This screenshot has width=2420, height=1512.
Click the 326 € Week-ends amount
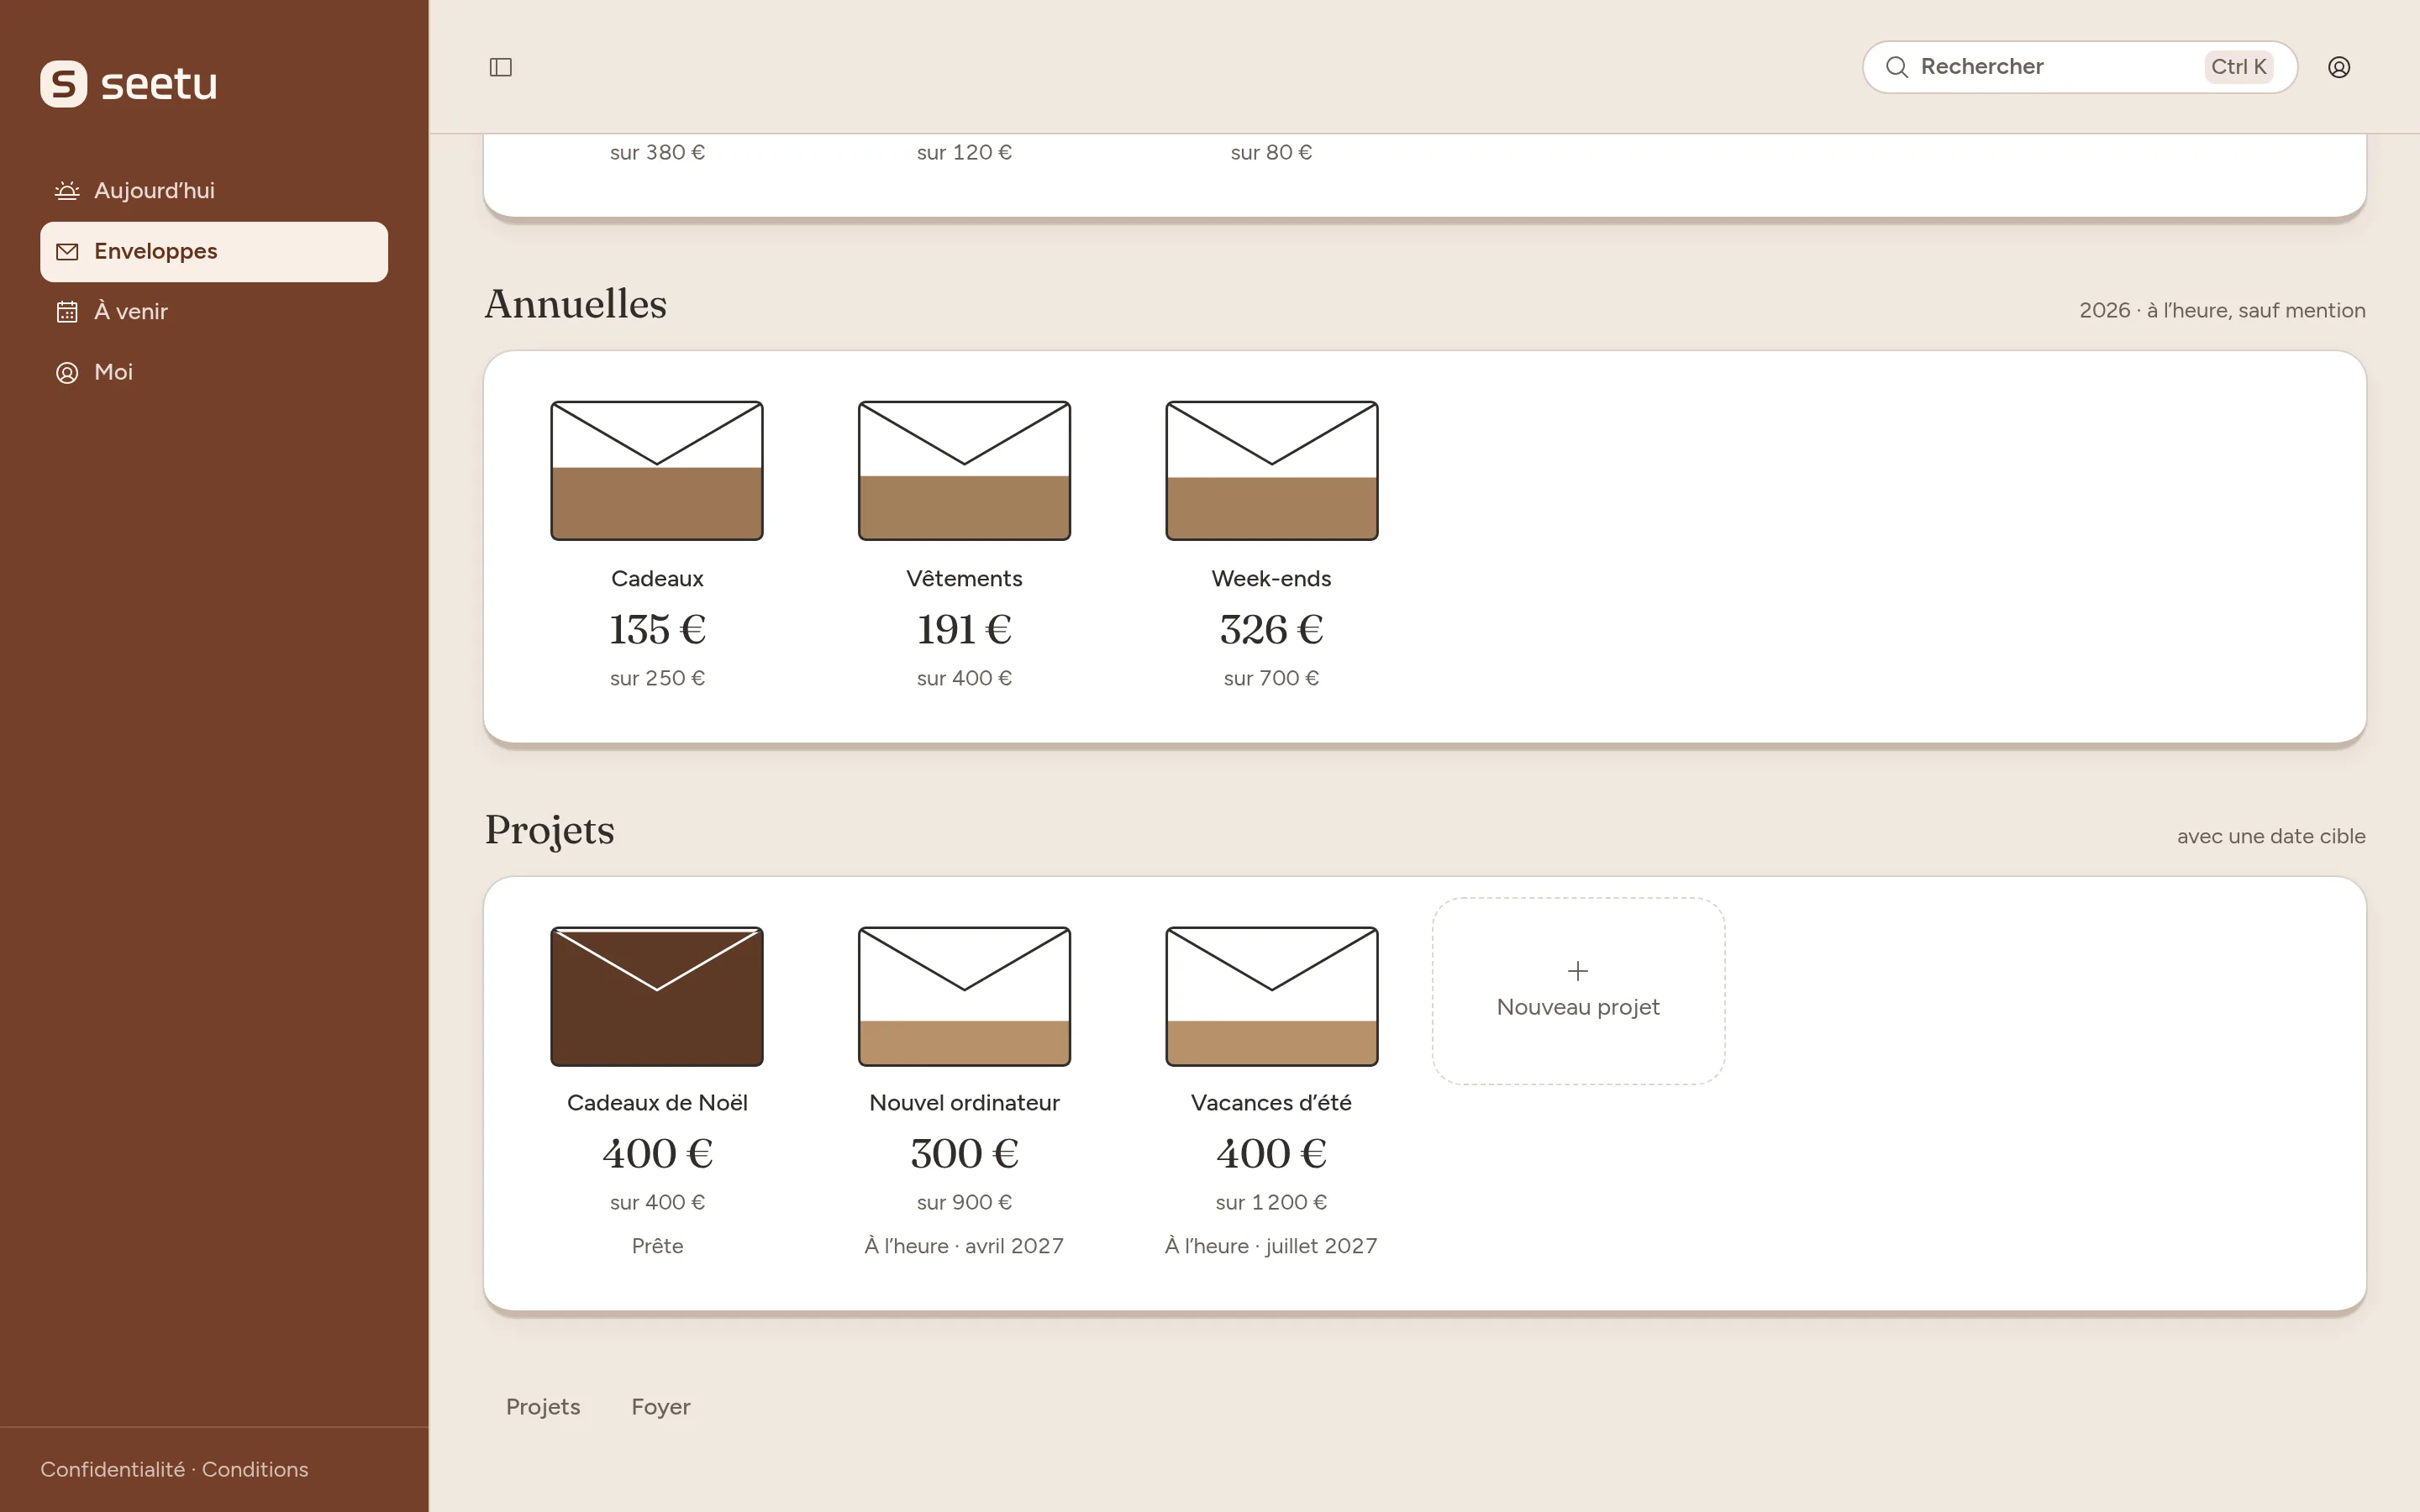pos(1272,630)
